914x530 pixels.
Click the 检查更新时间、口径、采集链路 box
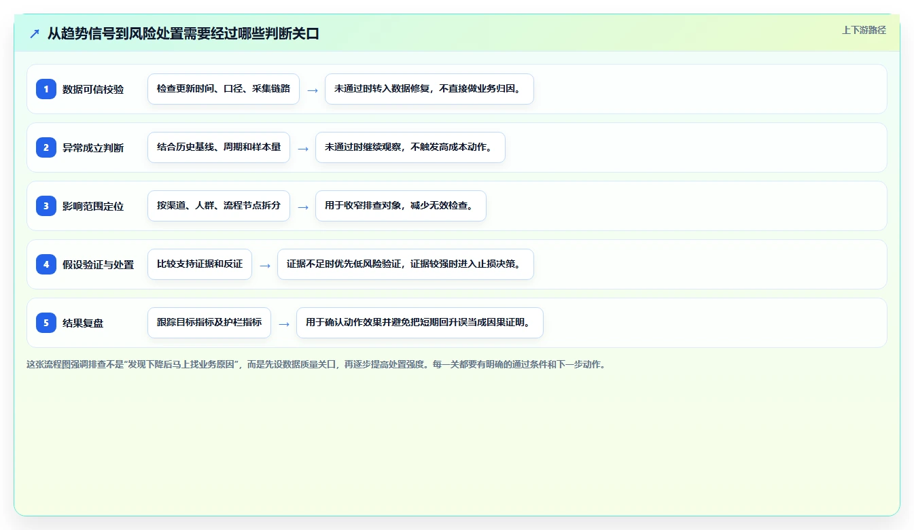click(x=224, y=89)
